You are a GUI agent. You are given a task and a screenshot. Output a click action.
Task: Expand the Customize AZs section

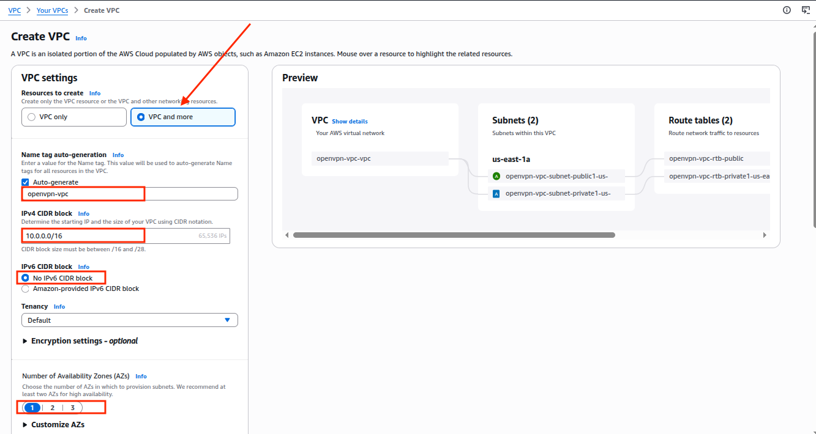(25, 424)
